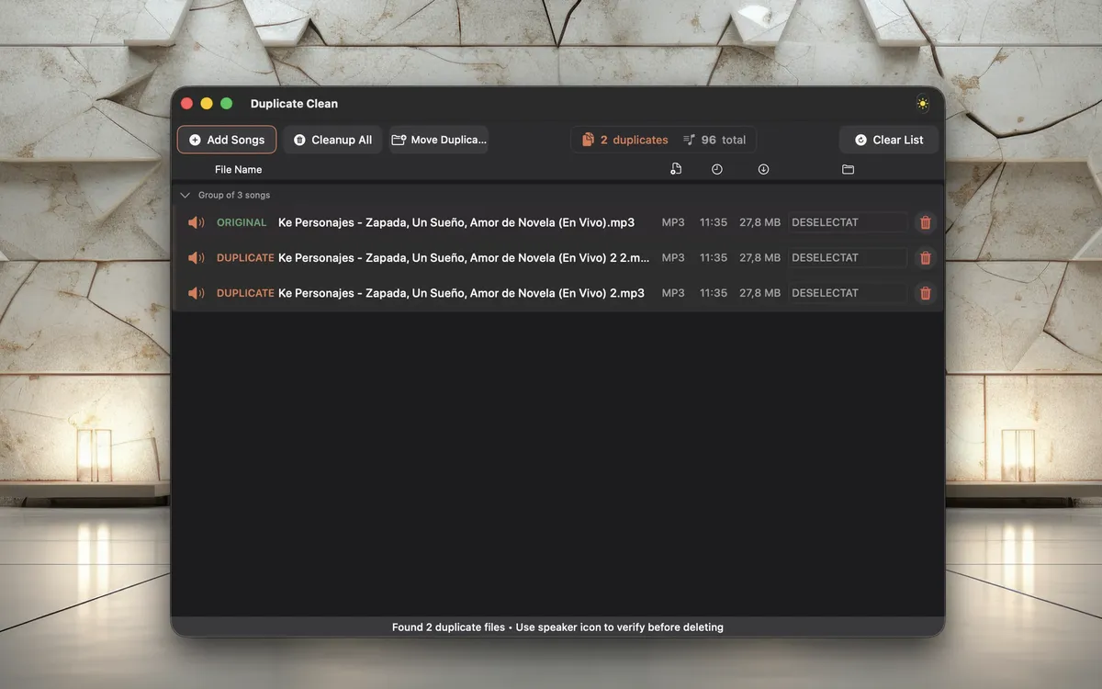Collapse the Group of 3 songs
This screenshot has height=689, width=1102.
point(186,196)
